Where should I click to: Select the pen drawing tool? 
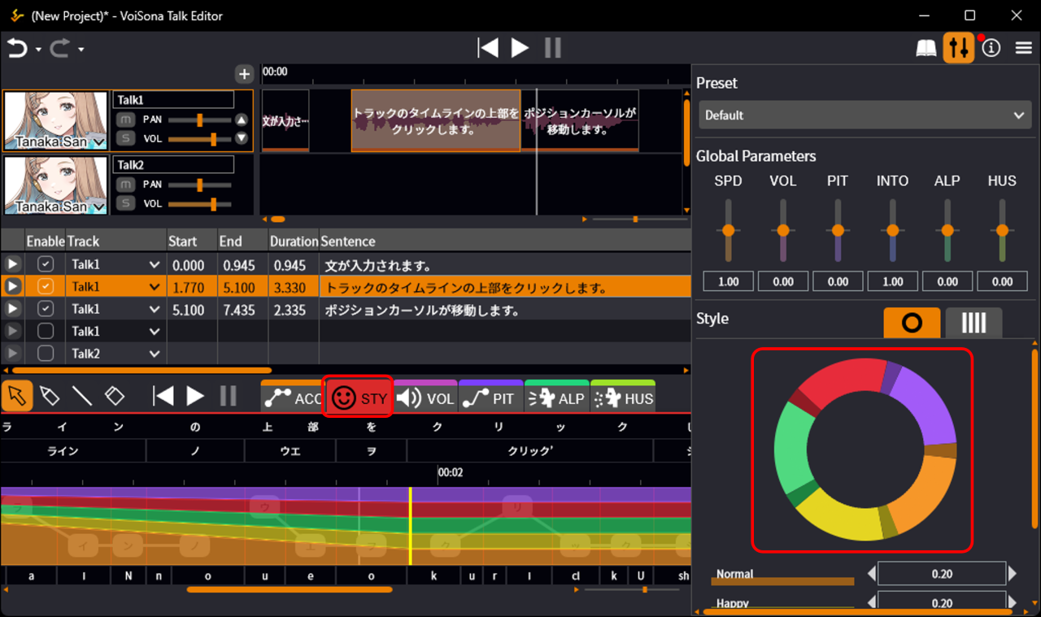pos(50,396)
